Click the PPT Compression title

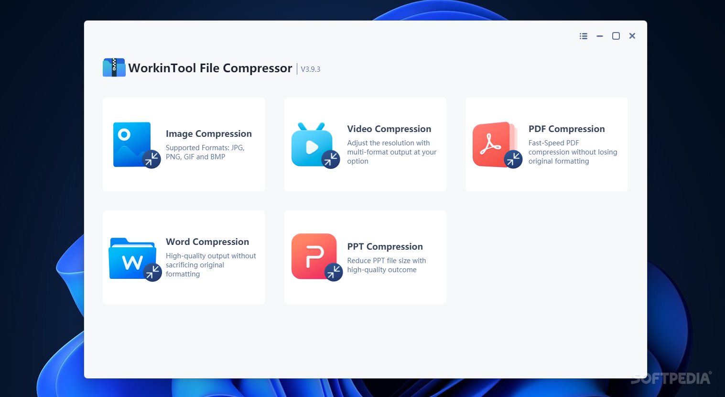(385, 247)
